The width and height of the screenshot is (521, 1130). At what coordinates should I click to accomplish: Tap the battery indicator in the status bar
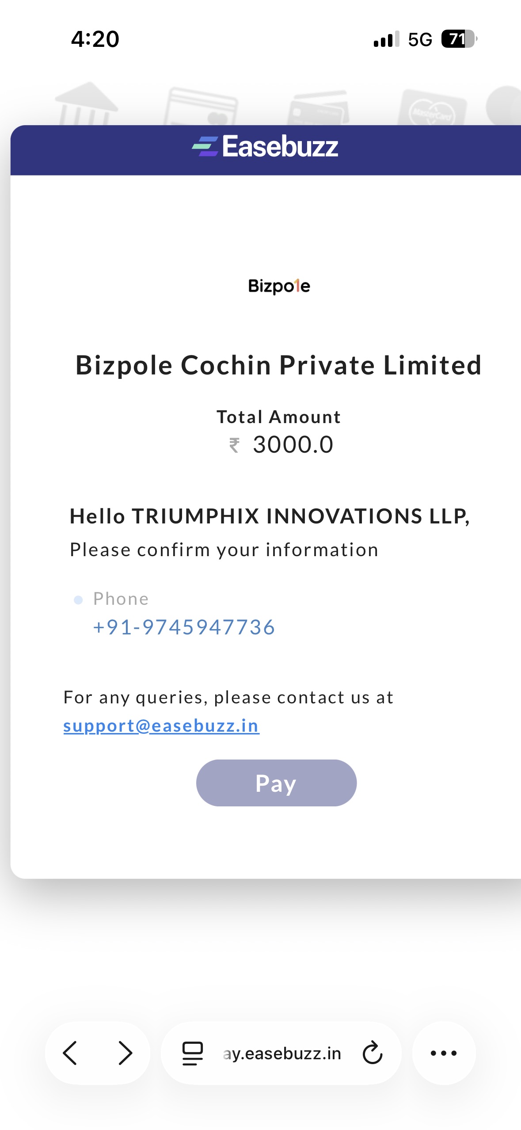459,39
